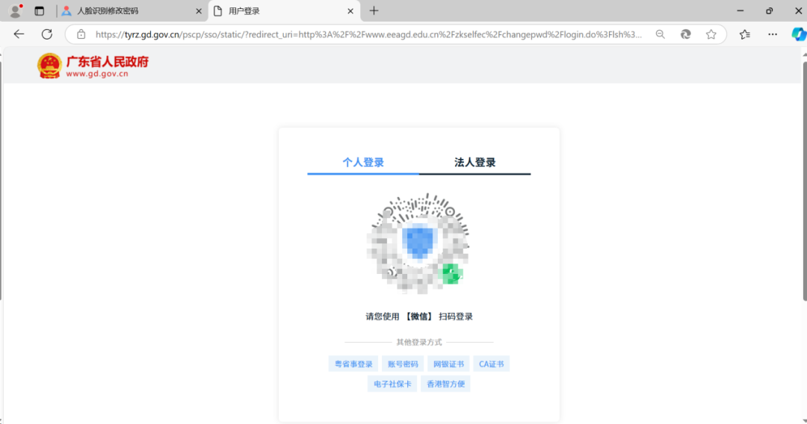Choose 粤省事登录 login method
Viewport: 807px width, 424px height.
353,364
